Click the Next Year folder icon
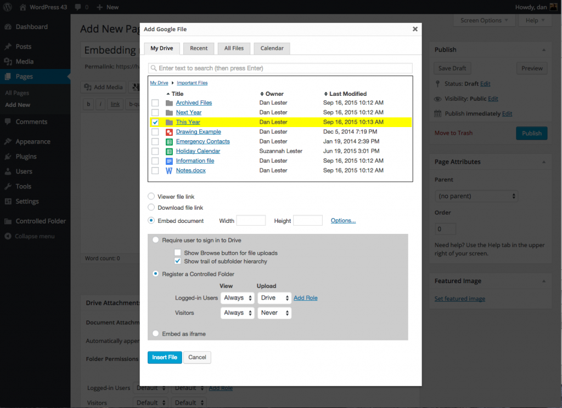This screenshot has width=562, height=408. coord(170,113)
